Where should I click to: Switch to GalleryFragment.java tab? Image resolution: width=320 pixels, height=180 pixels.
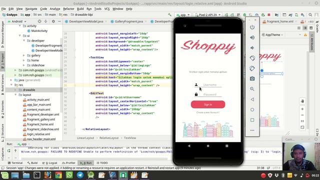pos(129,21)
